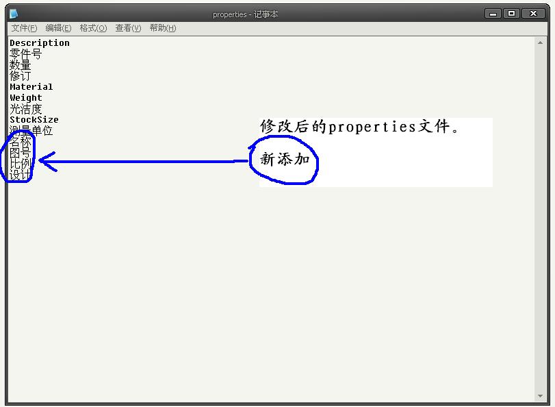The height and width of the screenshot is (407, 555).
Task: Place cursor in 数量 line
Action: coord(20,65)
